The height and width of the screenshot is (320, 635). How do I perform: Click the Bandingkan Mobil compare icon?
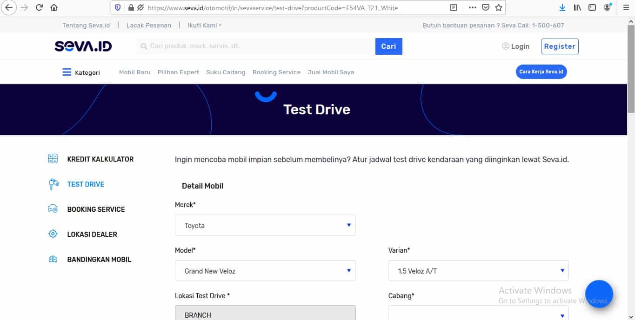(53, 259)
